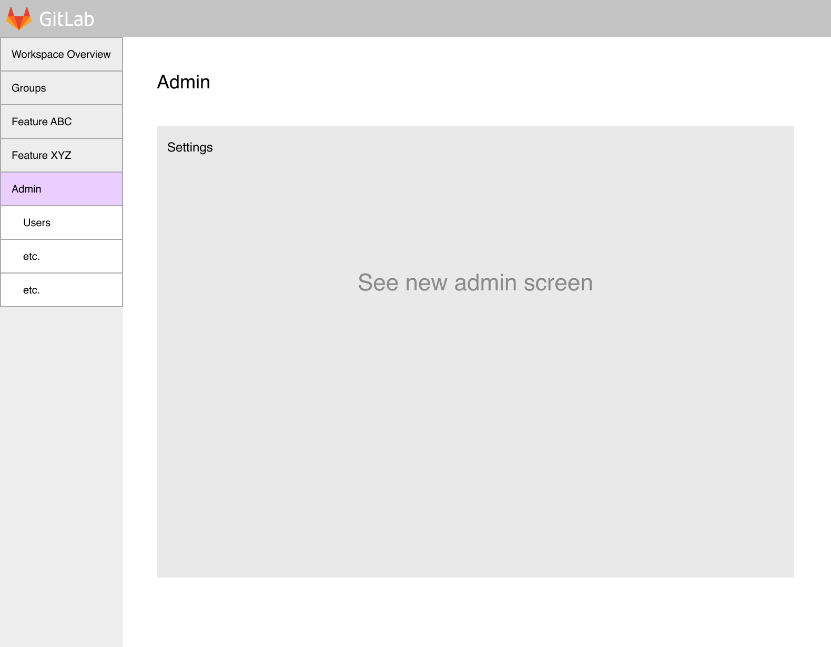Click the 'See new admin screen' placeholder text
The image size is (831, 647).
pos(475,282)
